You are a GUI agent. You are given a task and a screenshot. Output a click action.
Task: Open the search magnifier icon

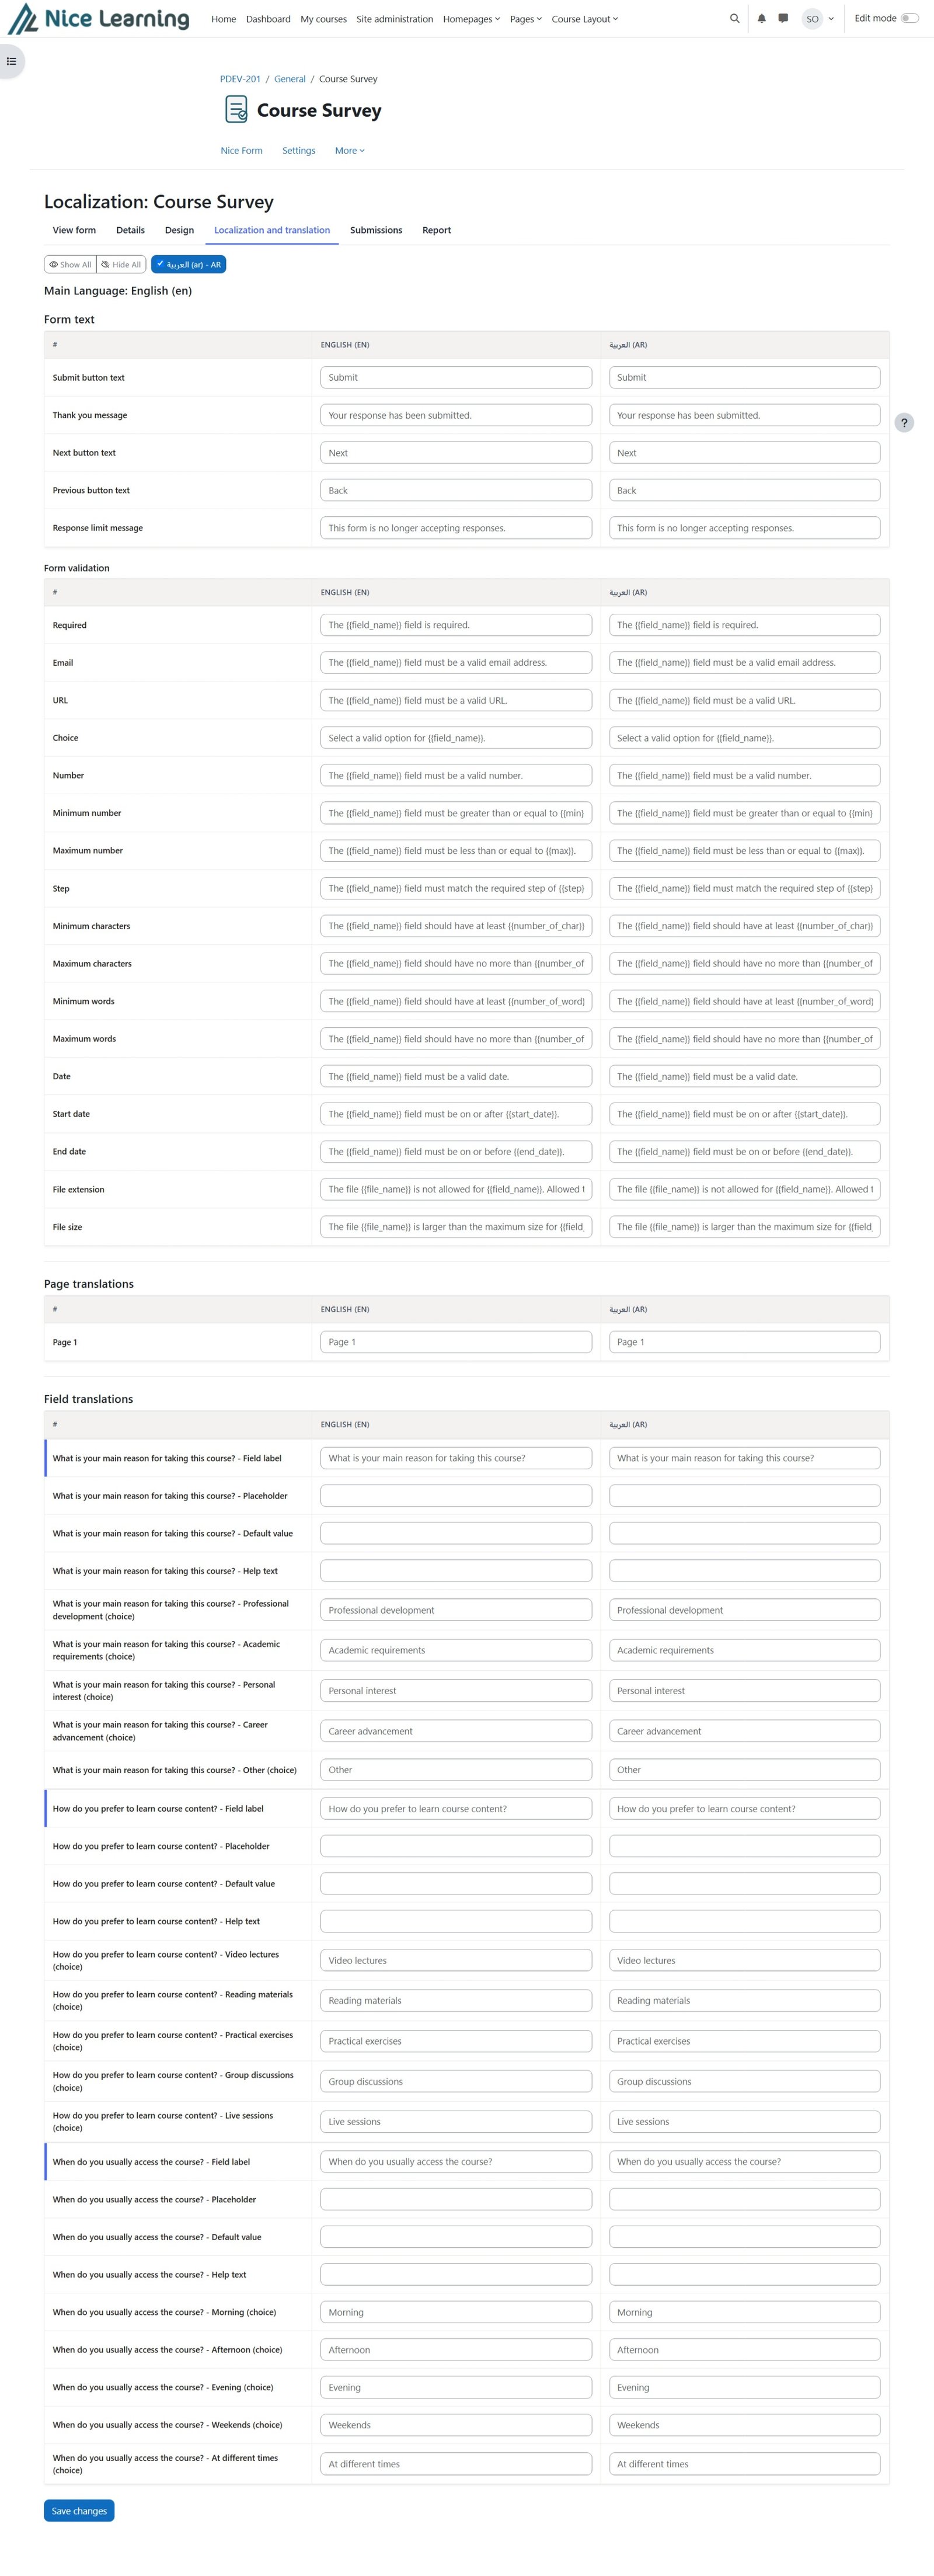coord(735,18)
